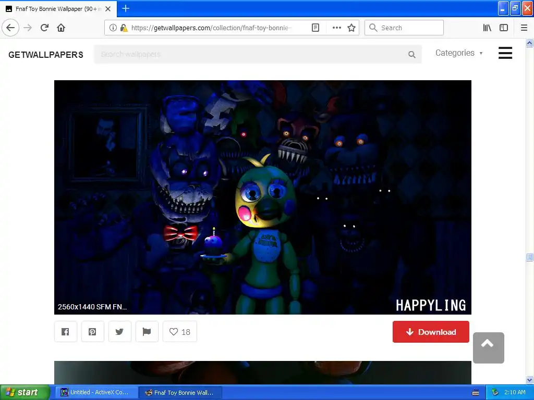Screen dimensions: 534x400
Task: Reload the page with the refresh icon
Action: [44, 28]
